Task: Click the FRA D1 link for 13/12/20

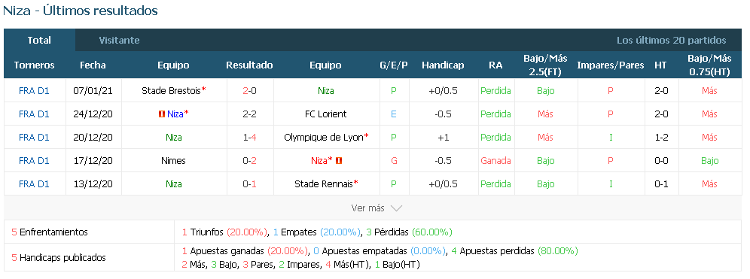Action: point(34,184)
